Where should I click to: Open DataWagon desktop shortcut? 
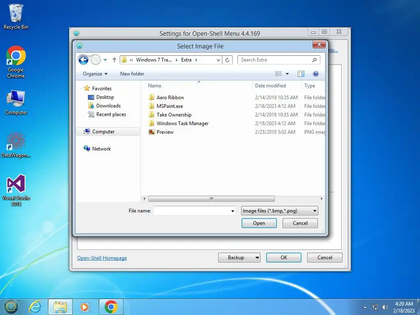click(16, 145)
